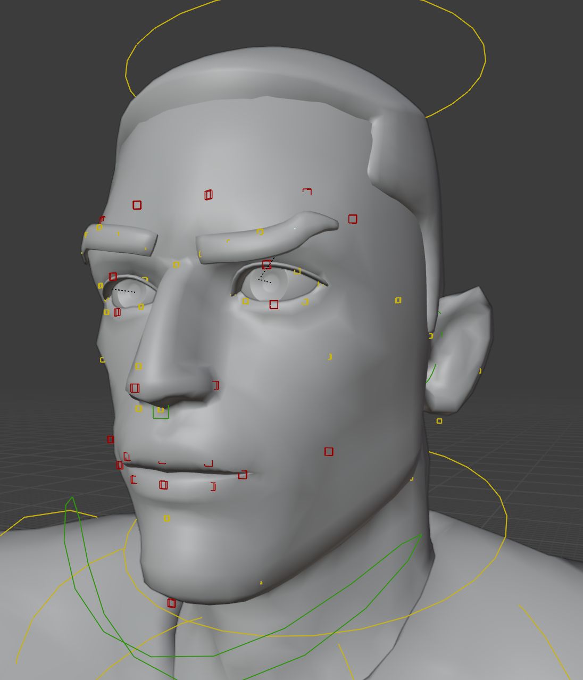Image resolution: width=583 pixels, height=680 pixels.
Task: Select the yellow cheekbone control marker
Action: 330,356
